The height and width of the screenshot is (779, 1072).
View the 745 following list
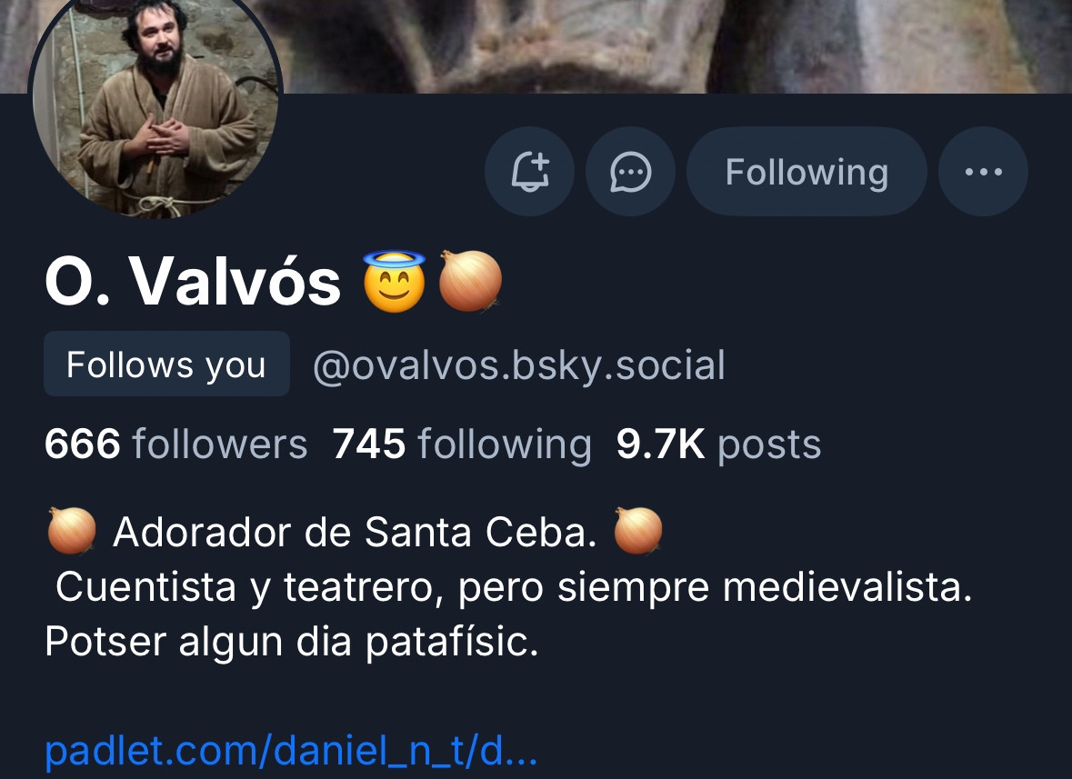[x=462, y=444]
